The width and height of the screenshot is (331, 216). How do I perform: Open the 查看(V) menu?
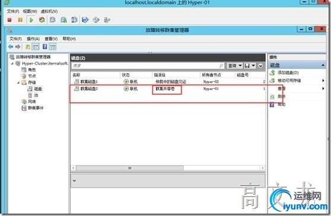(x=51, y=38)
